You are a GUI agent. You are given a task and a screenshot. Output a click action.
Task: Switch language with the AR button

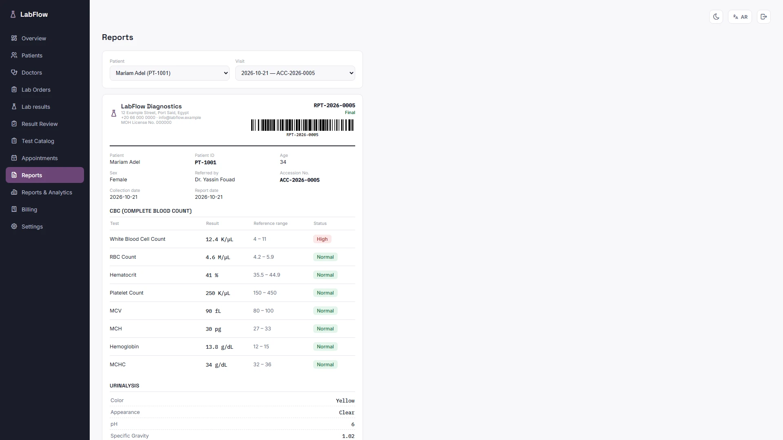point(740,17)
